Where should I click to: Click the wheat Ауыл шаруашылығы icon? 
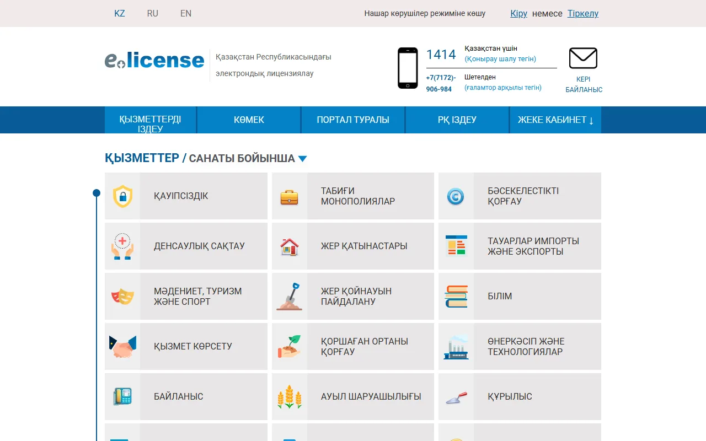(290, 397)
